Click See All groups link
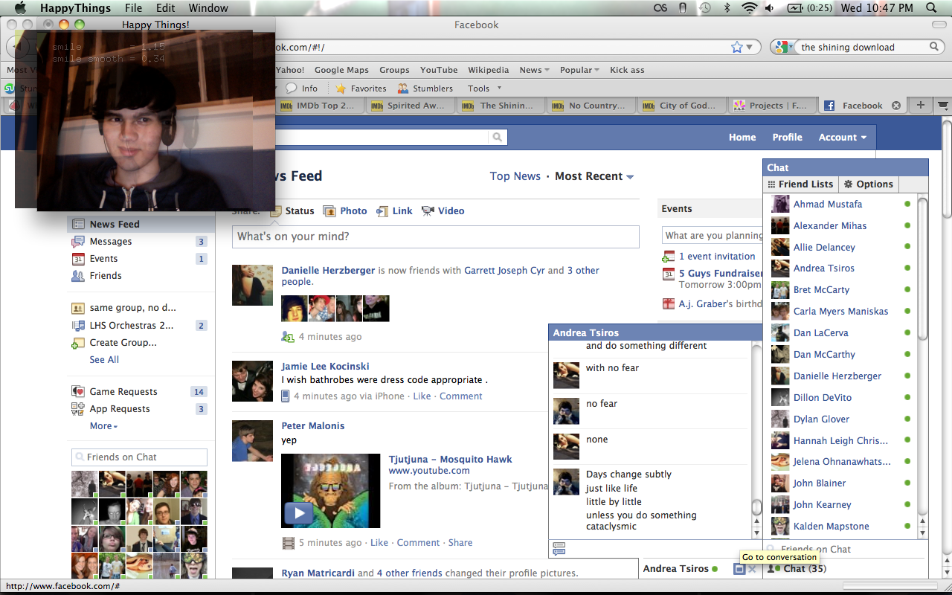This screenshot has height=595, width=952. coord(104,360)
